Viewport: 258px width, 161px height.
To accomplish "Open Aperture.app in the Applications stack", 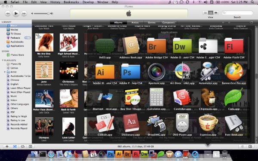I will (157, 72).
